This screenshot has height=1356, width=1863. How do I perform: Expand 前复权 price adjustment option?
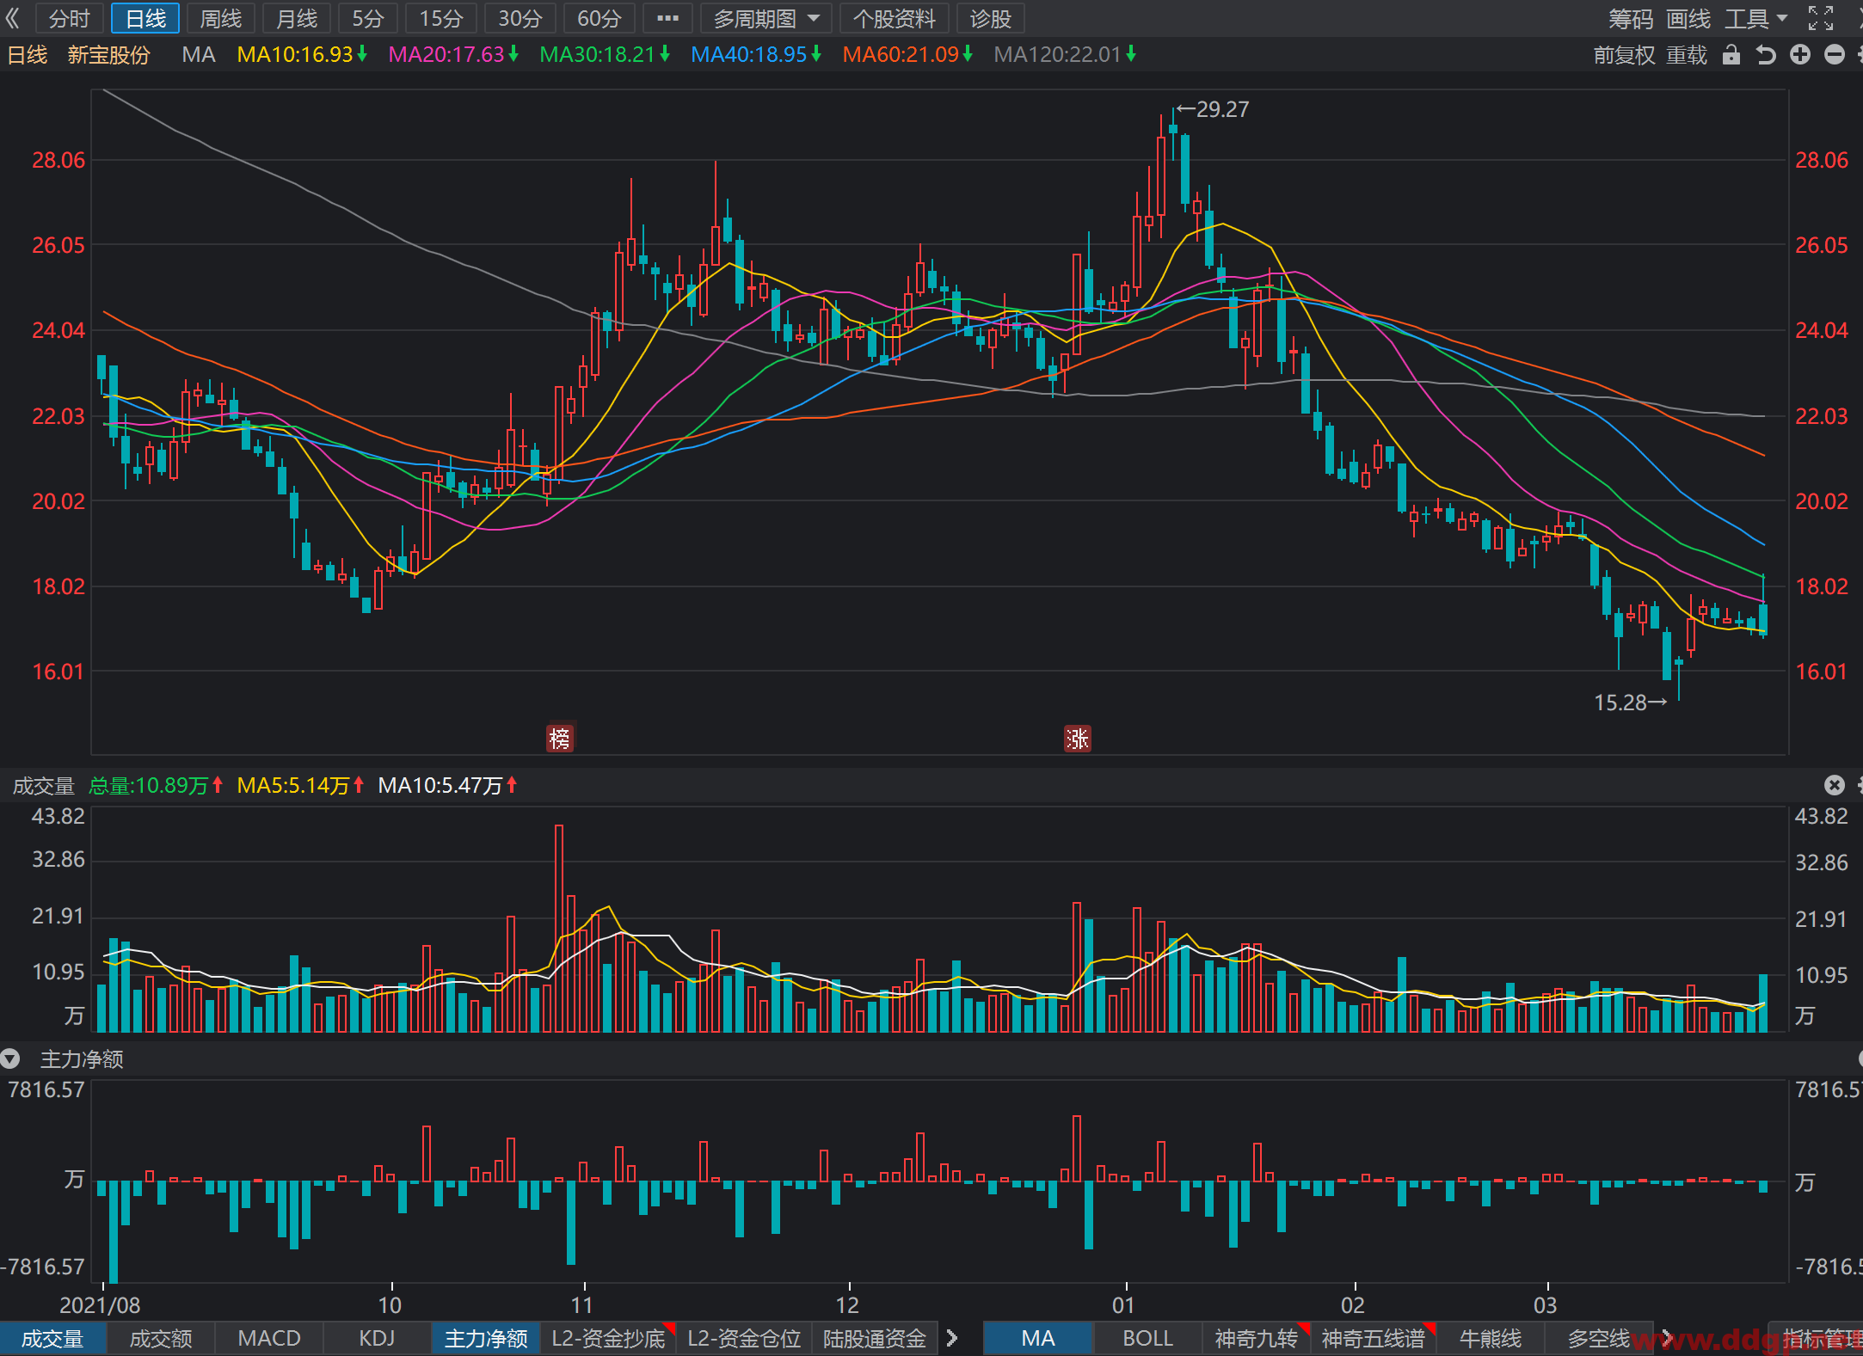point(1624,55)
